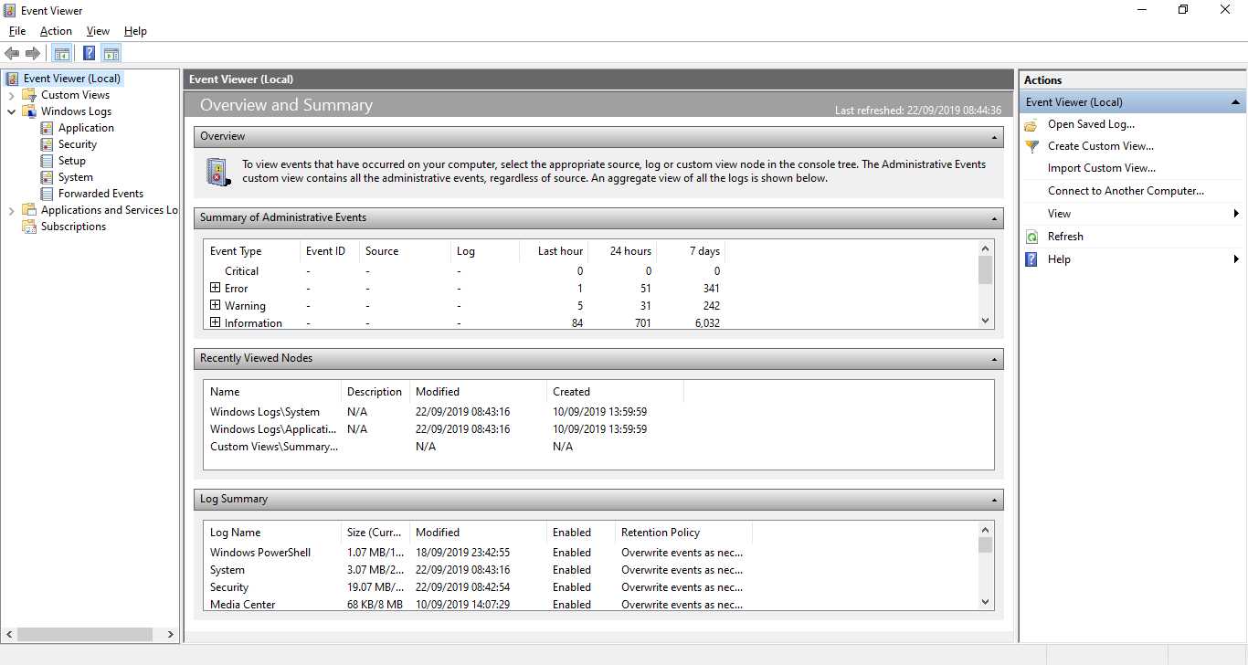
Task: Expand the Error event type row
Action: point(216,288)
